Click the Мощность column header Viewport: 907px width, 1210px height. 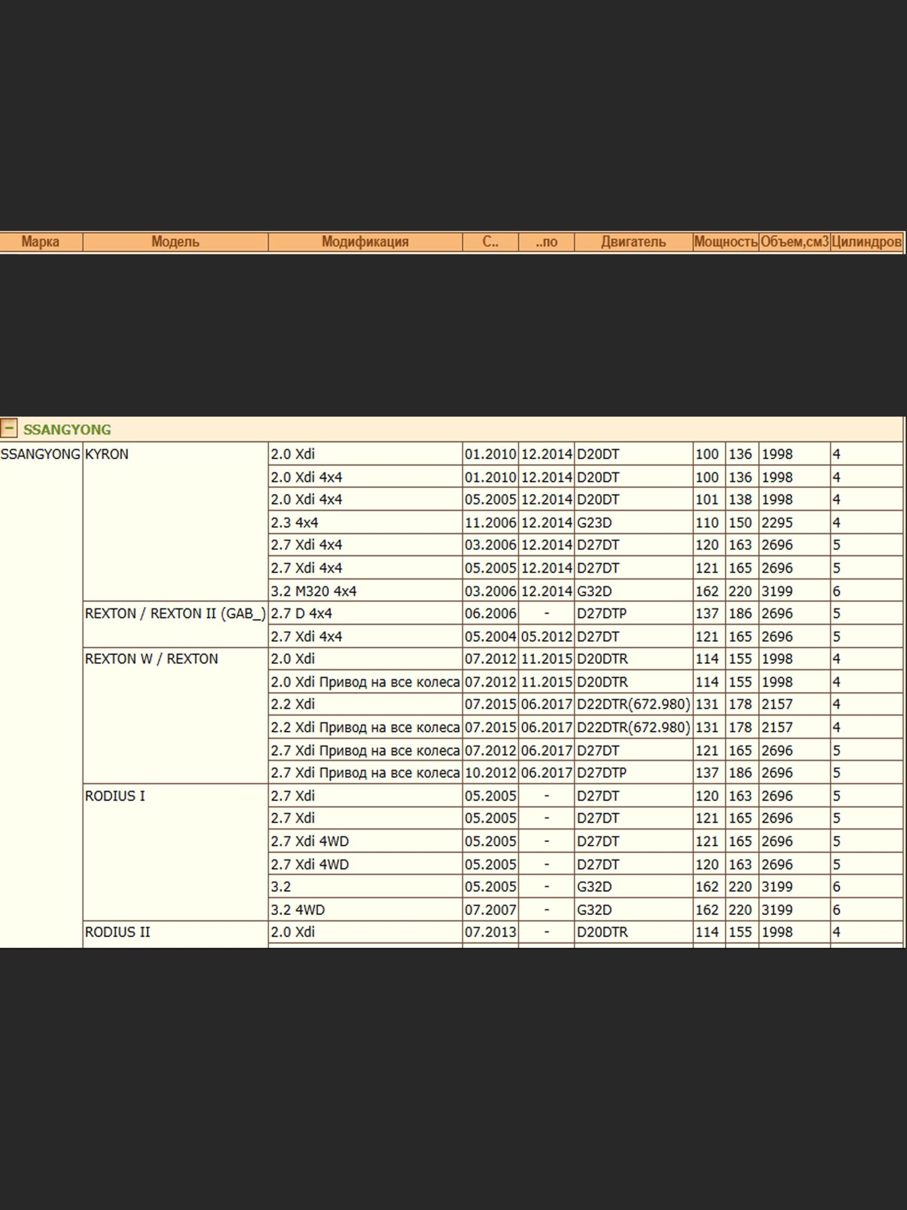pyautogui.click(x=726, y=242)
